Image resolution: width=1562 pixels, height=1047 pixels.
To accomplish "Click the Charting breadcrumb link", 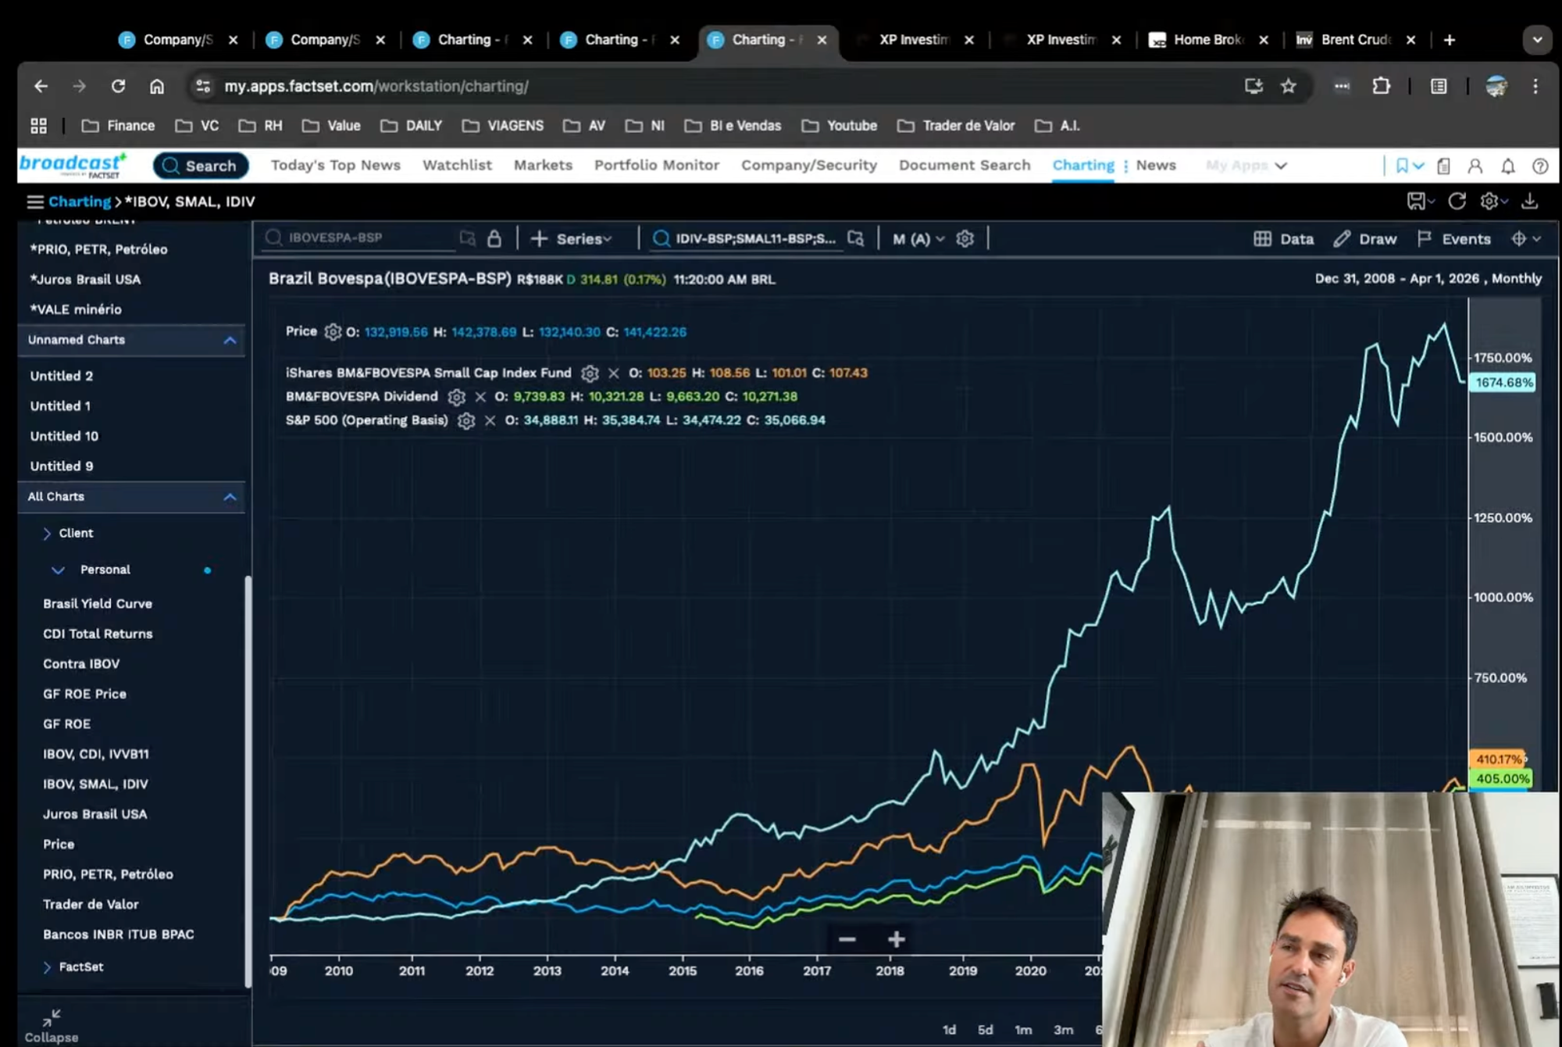I will click(x=80, y=202).
